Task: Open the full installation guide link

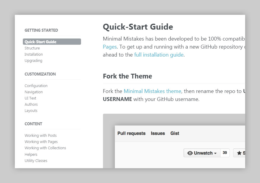Action: coord(158,54)
